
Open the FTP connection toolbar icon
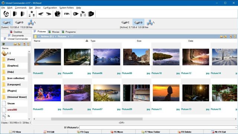coord(67,14)
